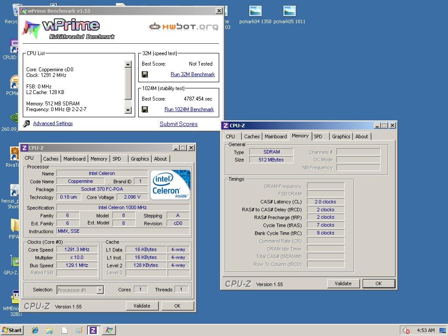The width and height of the screenshot is (448, 336).
Task: Switch to Memory tab in left CPU-Z window
Action: point(99,159)
